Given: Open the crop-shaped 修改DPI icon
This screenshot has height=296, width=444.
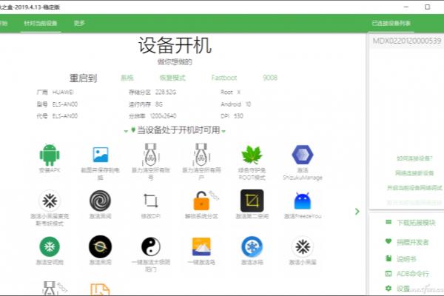Looking at the screenshot, I should click(151, 201).
